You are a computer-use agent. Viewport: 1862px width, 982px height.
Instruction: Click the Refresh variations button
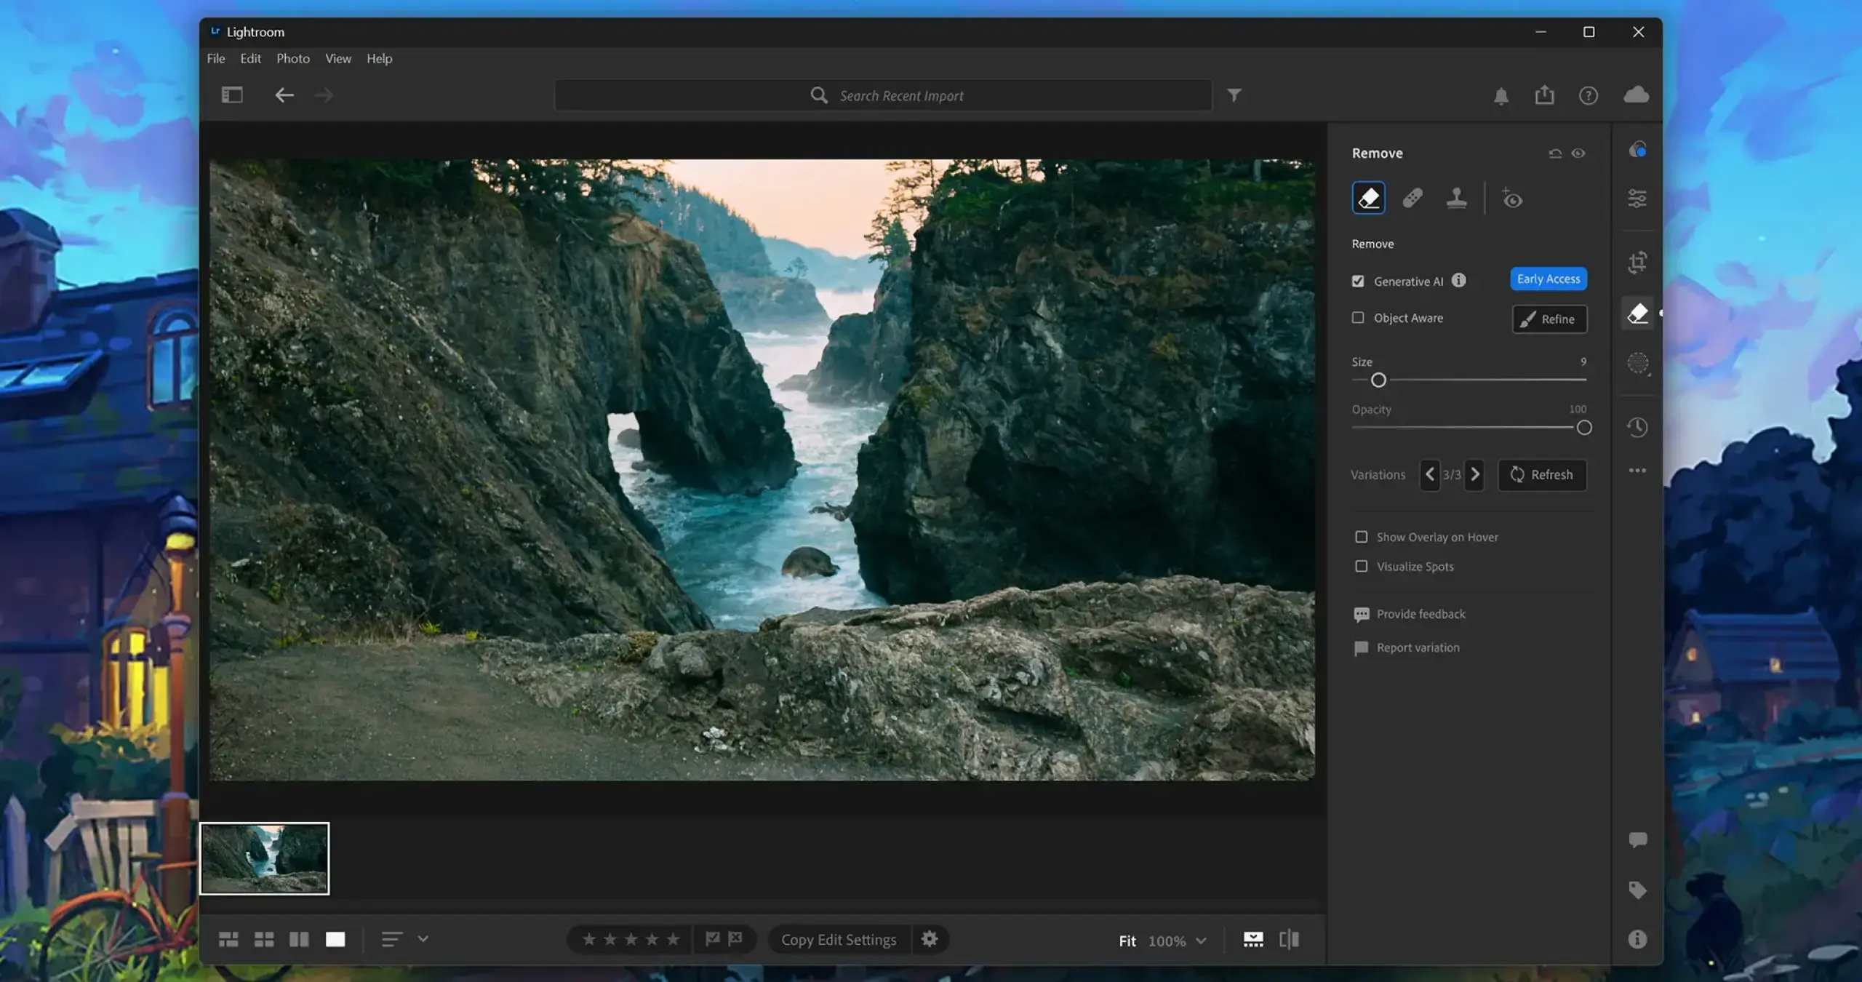(1542, 474)
